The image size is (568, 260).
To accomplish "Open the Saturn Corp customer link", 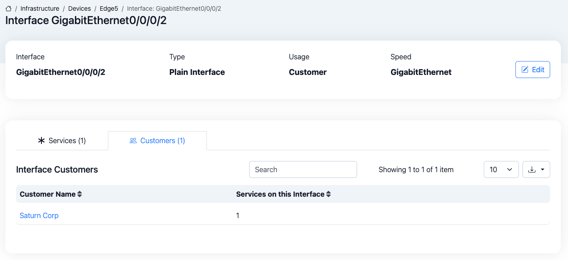I will 39,215.
